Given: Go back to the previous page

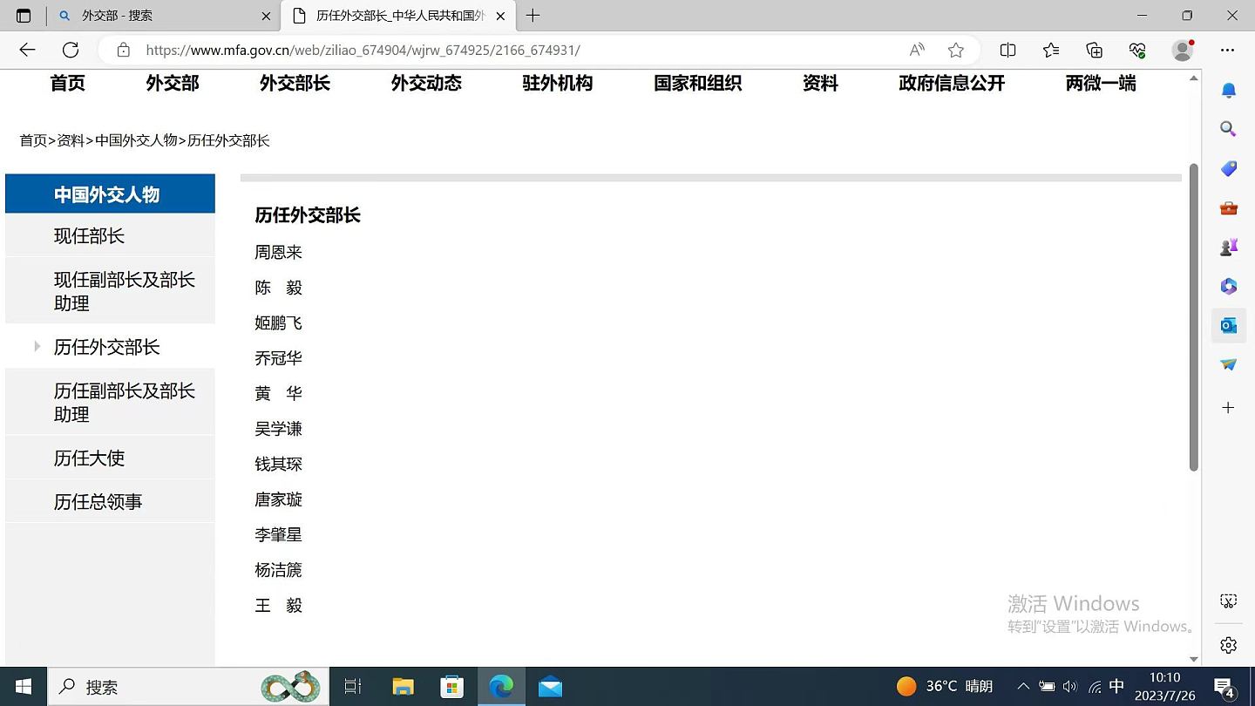Looking at the screenshot, I should pyautogui.click(x=27, y=50).
